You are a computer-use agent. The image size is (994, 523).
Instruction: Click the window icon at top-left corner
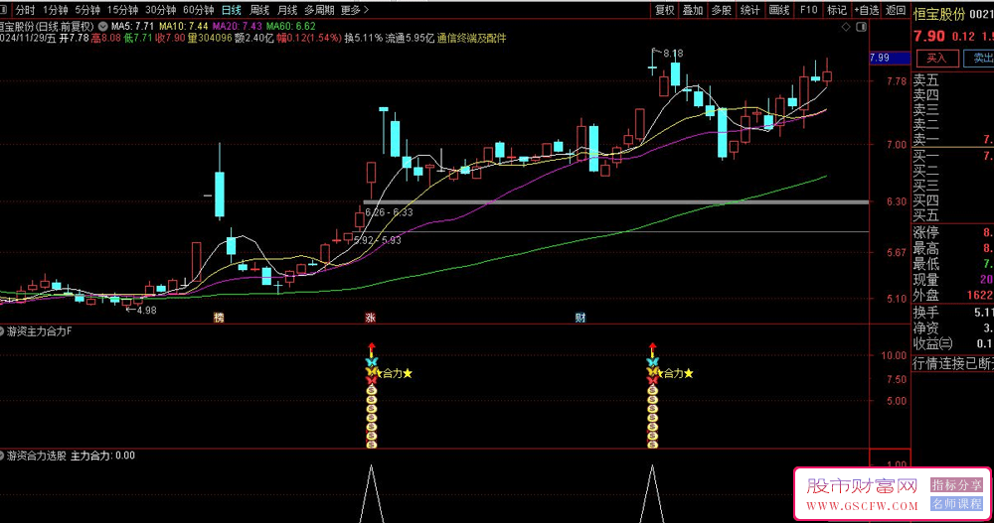[3, 10]
